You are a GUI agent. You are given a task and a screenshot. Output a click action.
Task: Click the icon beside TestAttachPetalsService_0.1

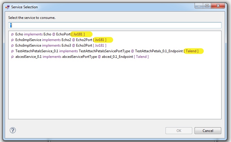[12, 51]
